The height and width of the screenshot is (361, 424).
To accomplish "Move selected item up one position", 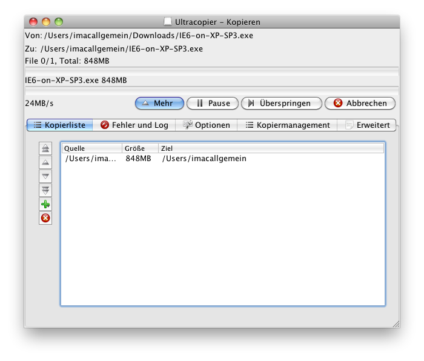I will [x=45, y=162].
